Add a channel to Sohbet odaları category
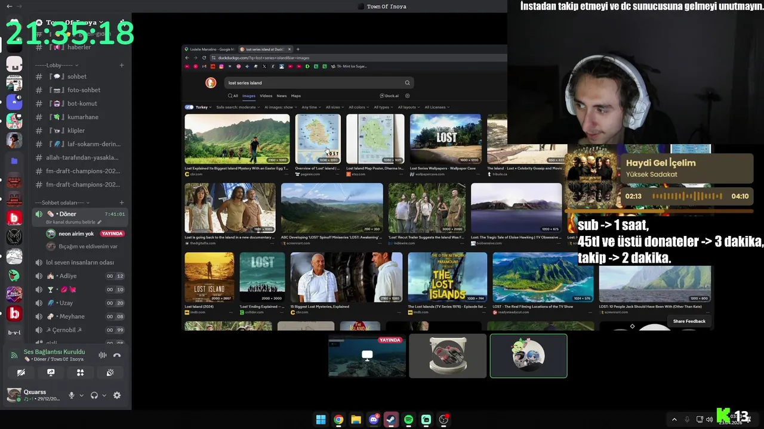764x429 pixels. 121,203
